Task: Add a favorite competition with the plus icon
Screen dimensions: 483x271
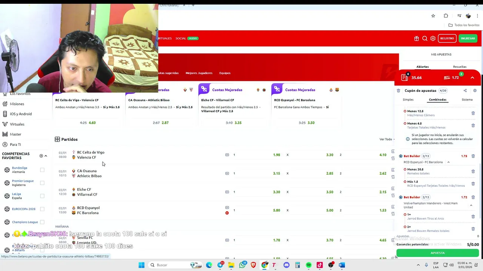Action: [41, 156]
